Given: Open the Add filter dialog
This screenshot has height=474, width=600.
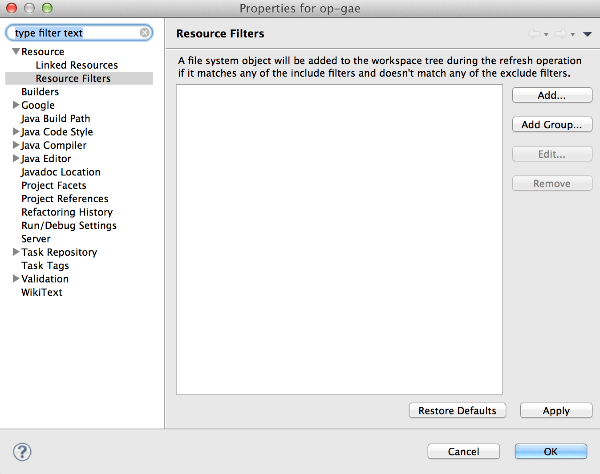Looking at the screenshot, I should point(552,95).
